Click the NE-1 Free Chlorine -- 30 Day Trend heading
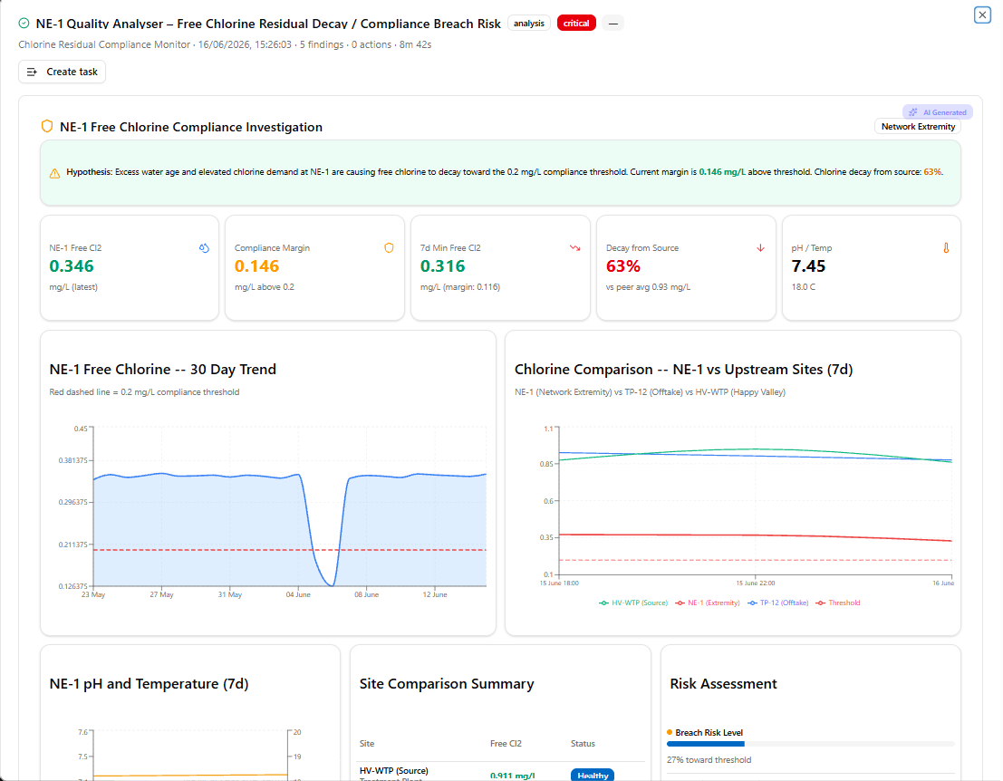 tap(162, 369)
